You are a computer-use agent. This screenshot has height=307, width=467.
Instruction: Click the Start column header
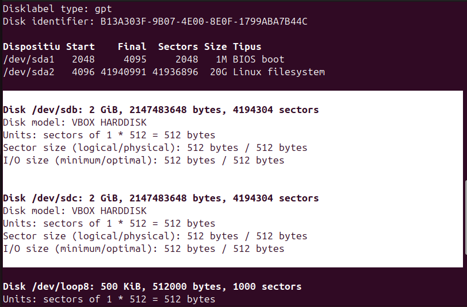81,46
